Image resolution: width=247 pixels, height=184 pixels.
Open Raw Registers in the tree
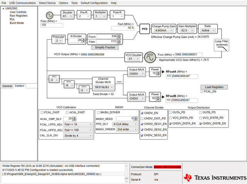19,15
